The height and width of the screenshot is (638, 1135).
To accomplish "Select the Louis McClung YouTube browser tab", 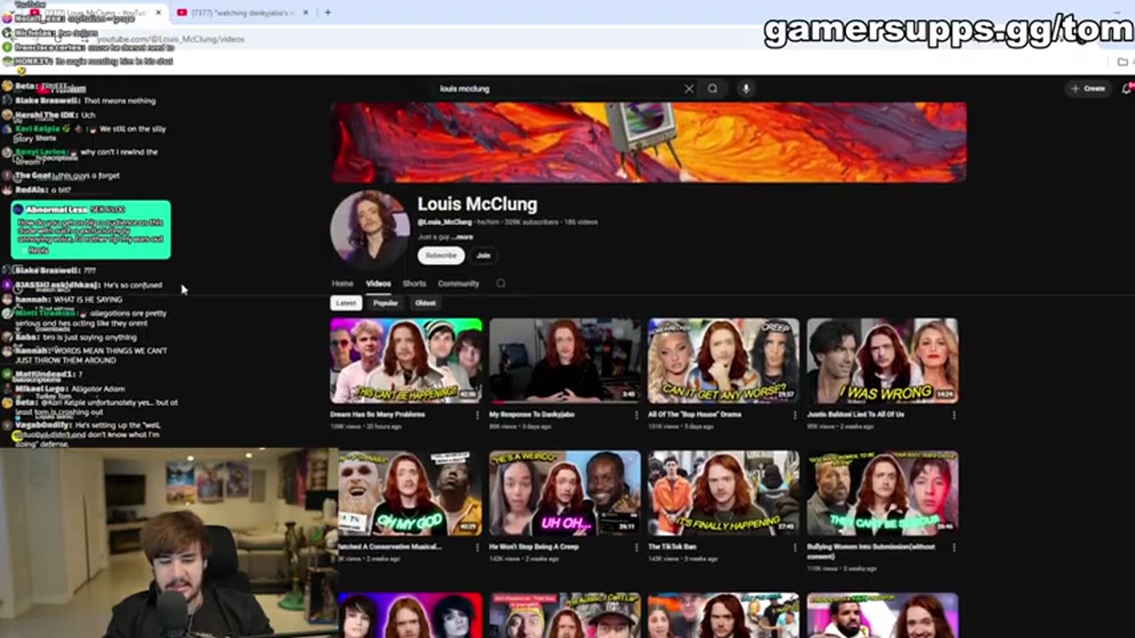I will pyautogui.click(x=93, y=12).
